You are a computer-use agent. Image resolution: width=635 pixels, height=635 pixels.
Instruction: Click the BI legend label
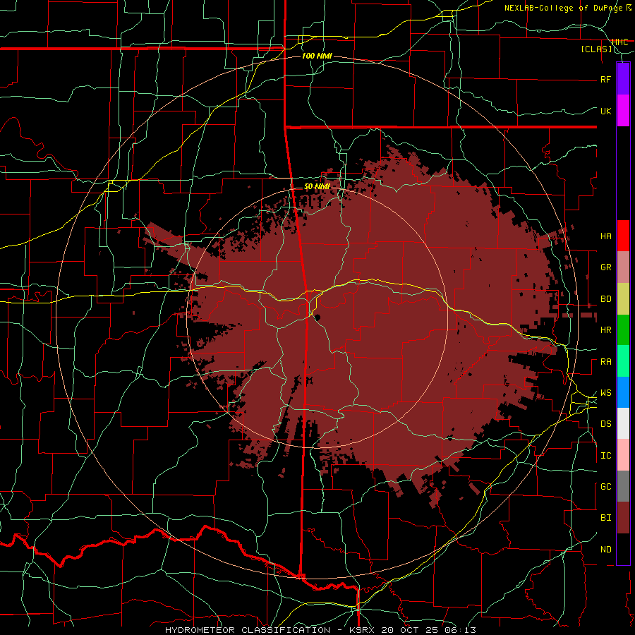[605, 518]
